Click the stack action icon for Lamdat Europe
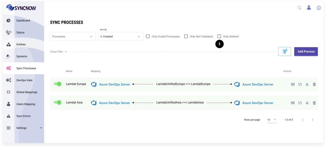This screenshot has width=327, height=148. coord(307,84)
